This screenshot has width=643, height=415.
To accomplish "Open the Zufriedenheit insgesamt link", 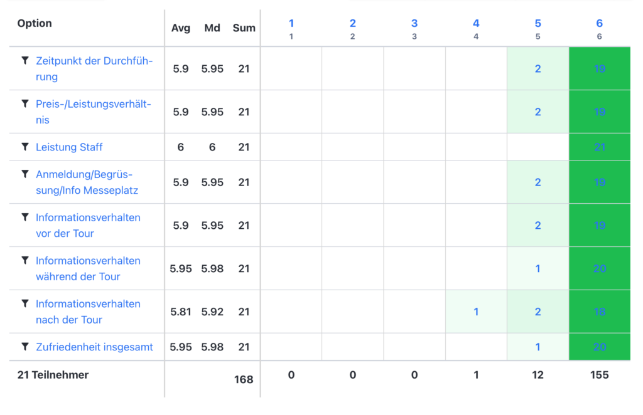I will [x=94, y=347].
